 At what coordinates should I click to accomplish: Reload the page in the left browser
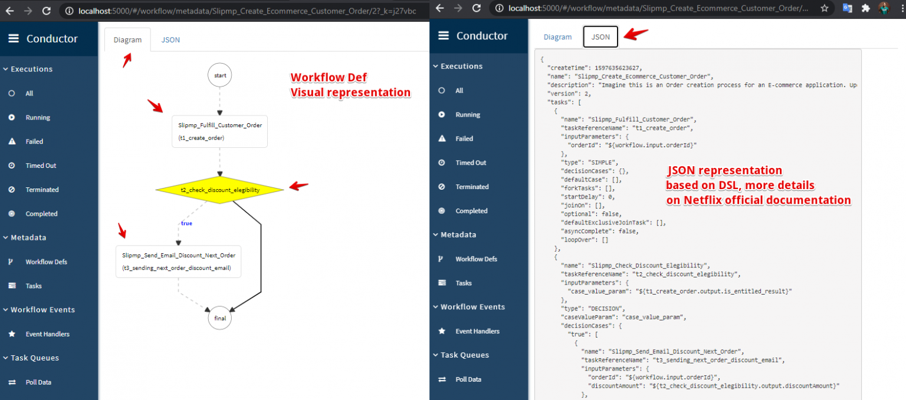[x=46, y=11]
